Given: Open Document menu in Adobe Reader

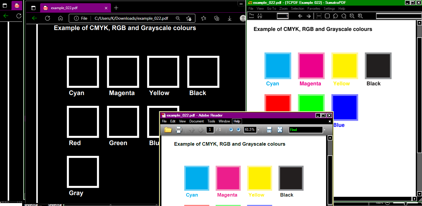Looking at the screenshot, I should coord(197,121).
